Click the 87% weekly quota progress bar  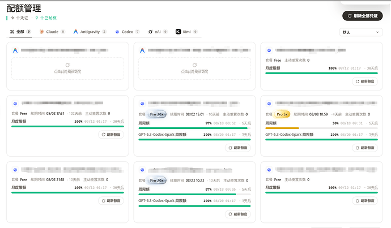[194, 194]
